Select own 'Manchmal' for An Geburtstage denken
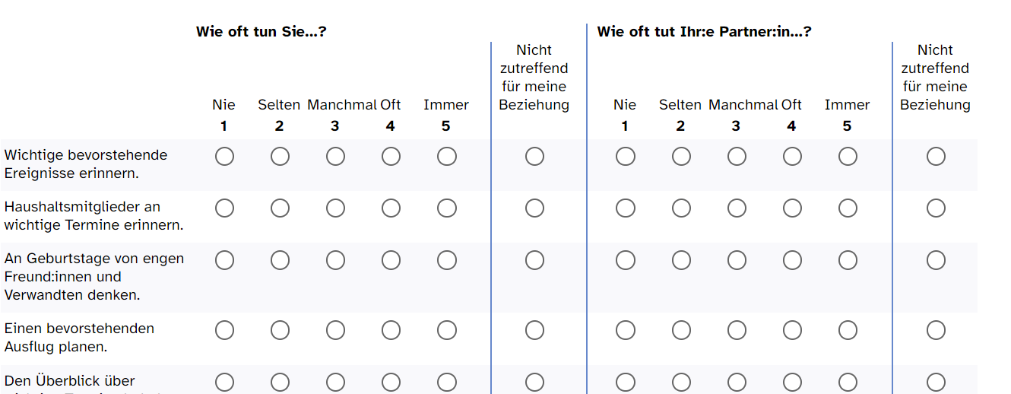The image size is (1011, 394). 335,260
